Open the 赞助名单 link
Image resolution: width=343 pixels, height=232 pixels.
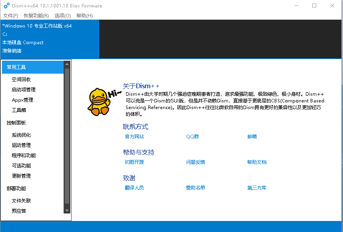coord(196,187)
